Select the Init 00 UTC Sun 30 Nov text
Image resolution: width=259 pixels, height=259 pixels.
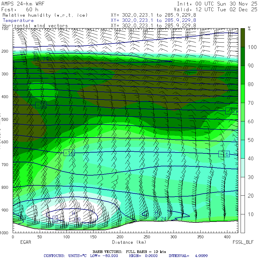[x=217, y=4]
